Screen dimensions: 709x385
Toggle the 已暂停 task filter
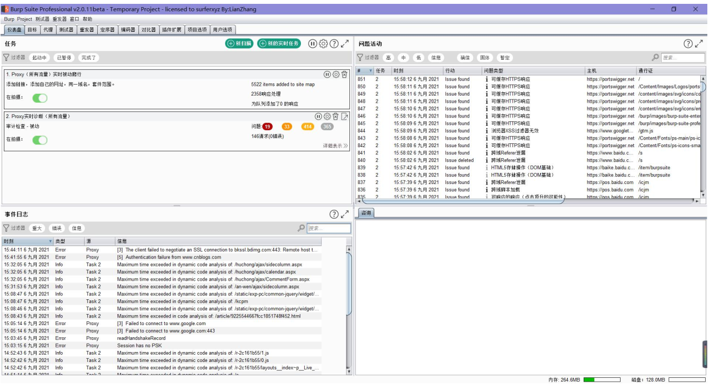click(64, 58)
